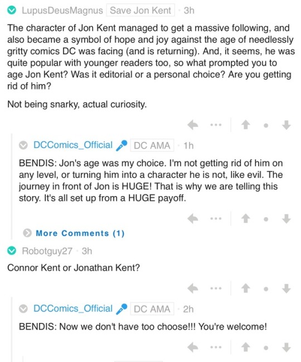
Task: Upvote Bendis's 'HUGE payoff' answer
Action: point(246,218)
